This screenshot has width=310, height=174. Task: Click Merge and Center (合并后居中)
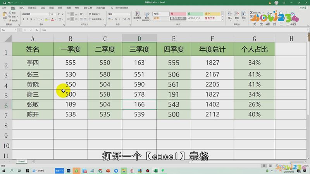(95, 19)
